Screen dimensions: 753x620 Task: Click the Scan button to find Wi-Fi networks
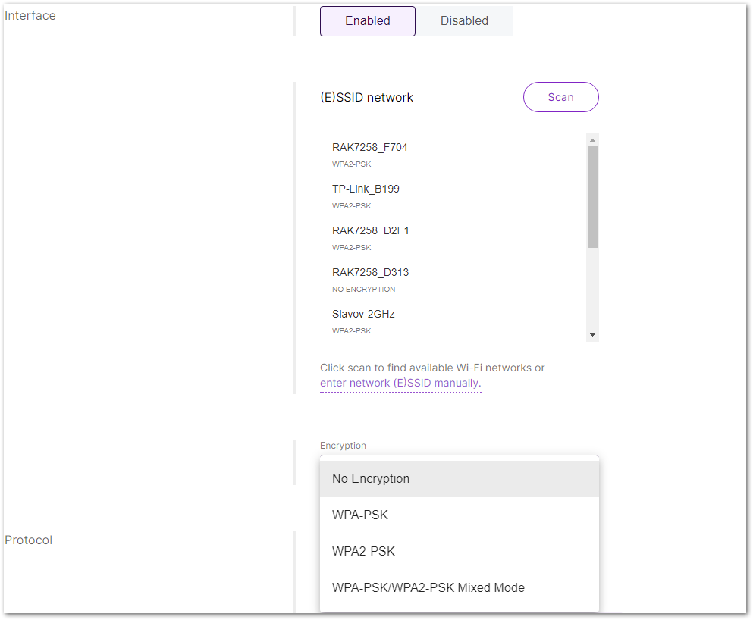coord(560,97)
